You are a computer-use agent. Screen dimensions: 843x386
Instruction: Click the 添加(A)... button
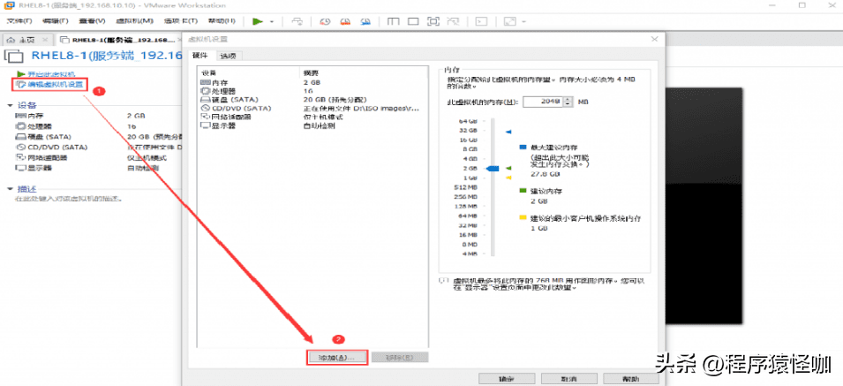pos(336,358)
